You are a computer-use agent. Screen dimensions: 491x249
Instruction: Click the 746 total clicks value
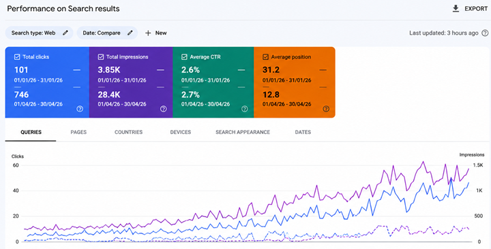click(x=21, y=95)
